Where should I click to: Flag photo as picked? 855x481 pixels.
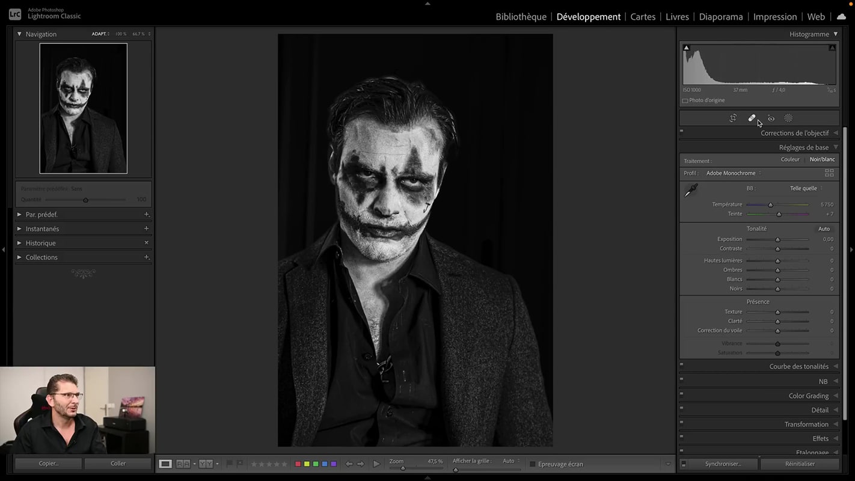click(229, 464)
